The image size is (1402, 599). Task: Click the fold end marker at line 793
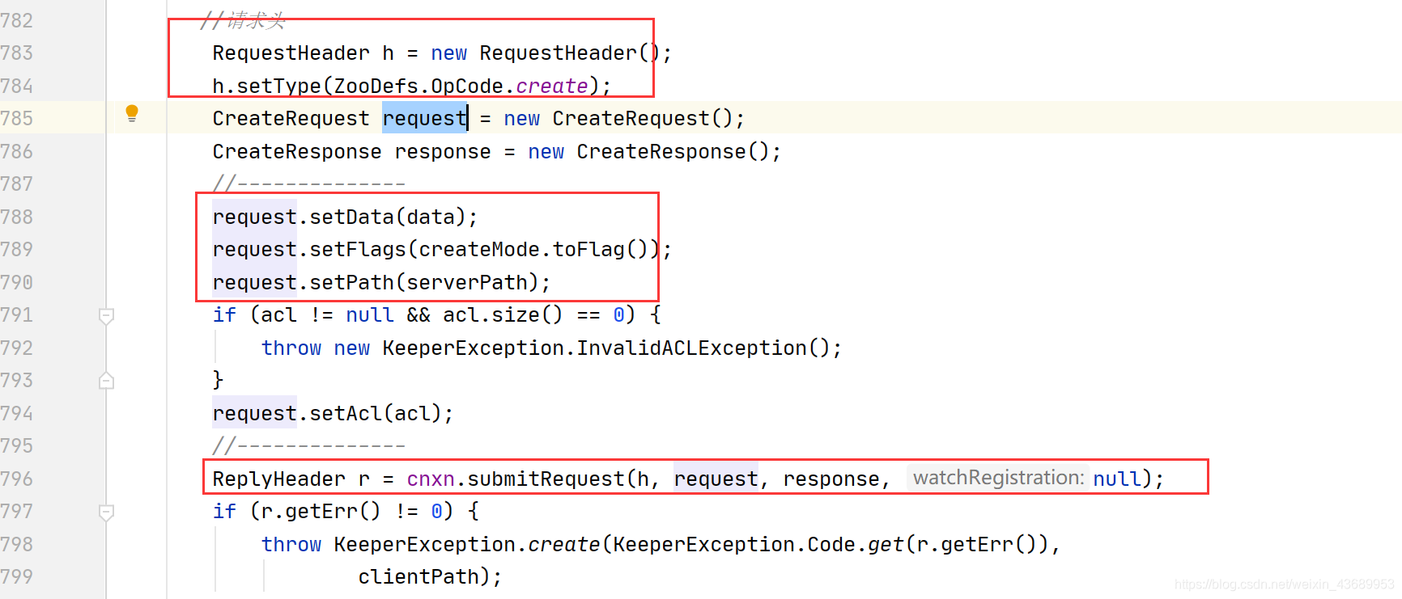[106, 381]
